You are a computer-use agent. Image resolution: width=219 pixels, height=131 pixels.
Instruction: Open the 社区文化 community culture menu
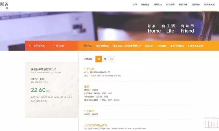(x=183, y=5)
